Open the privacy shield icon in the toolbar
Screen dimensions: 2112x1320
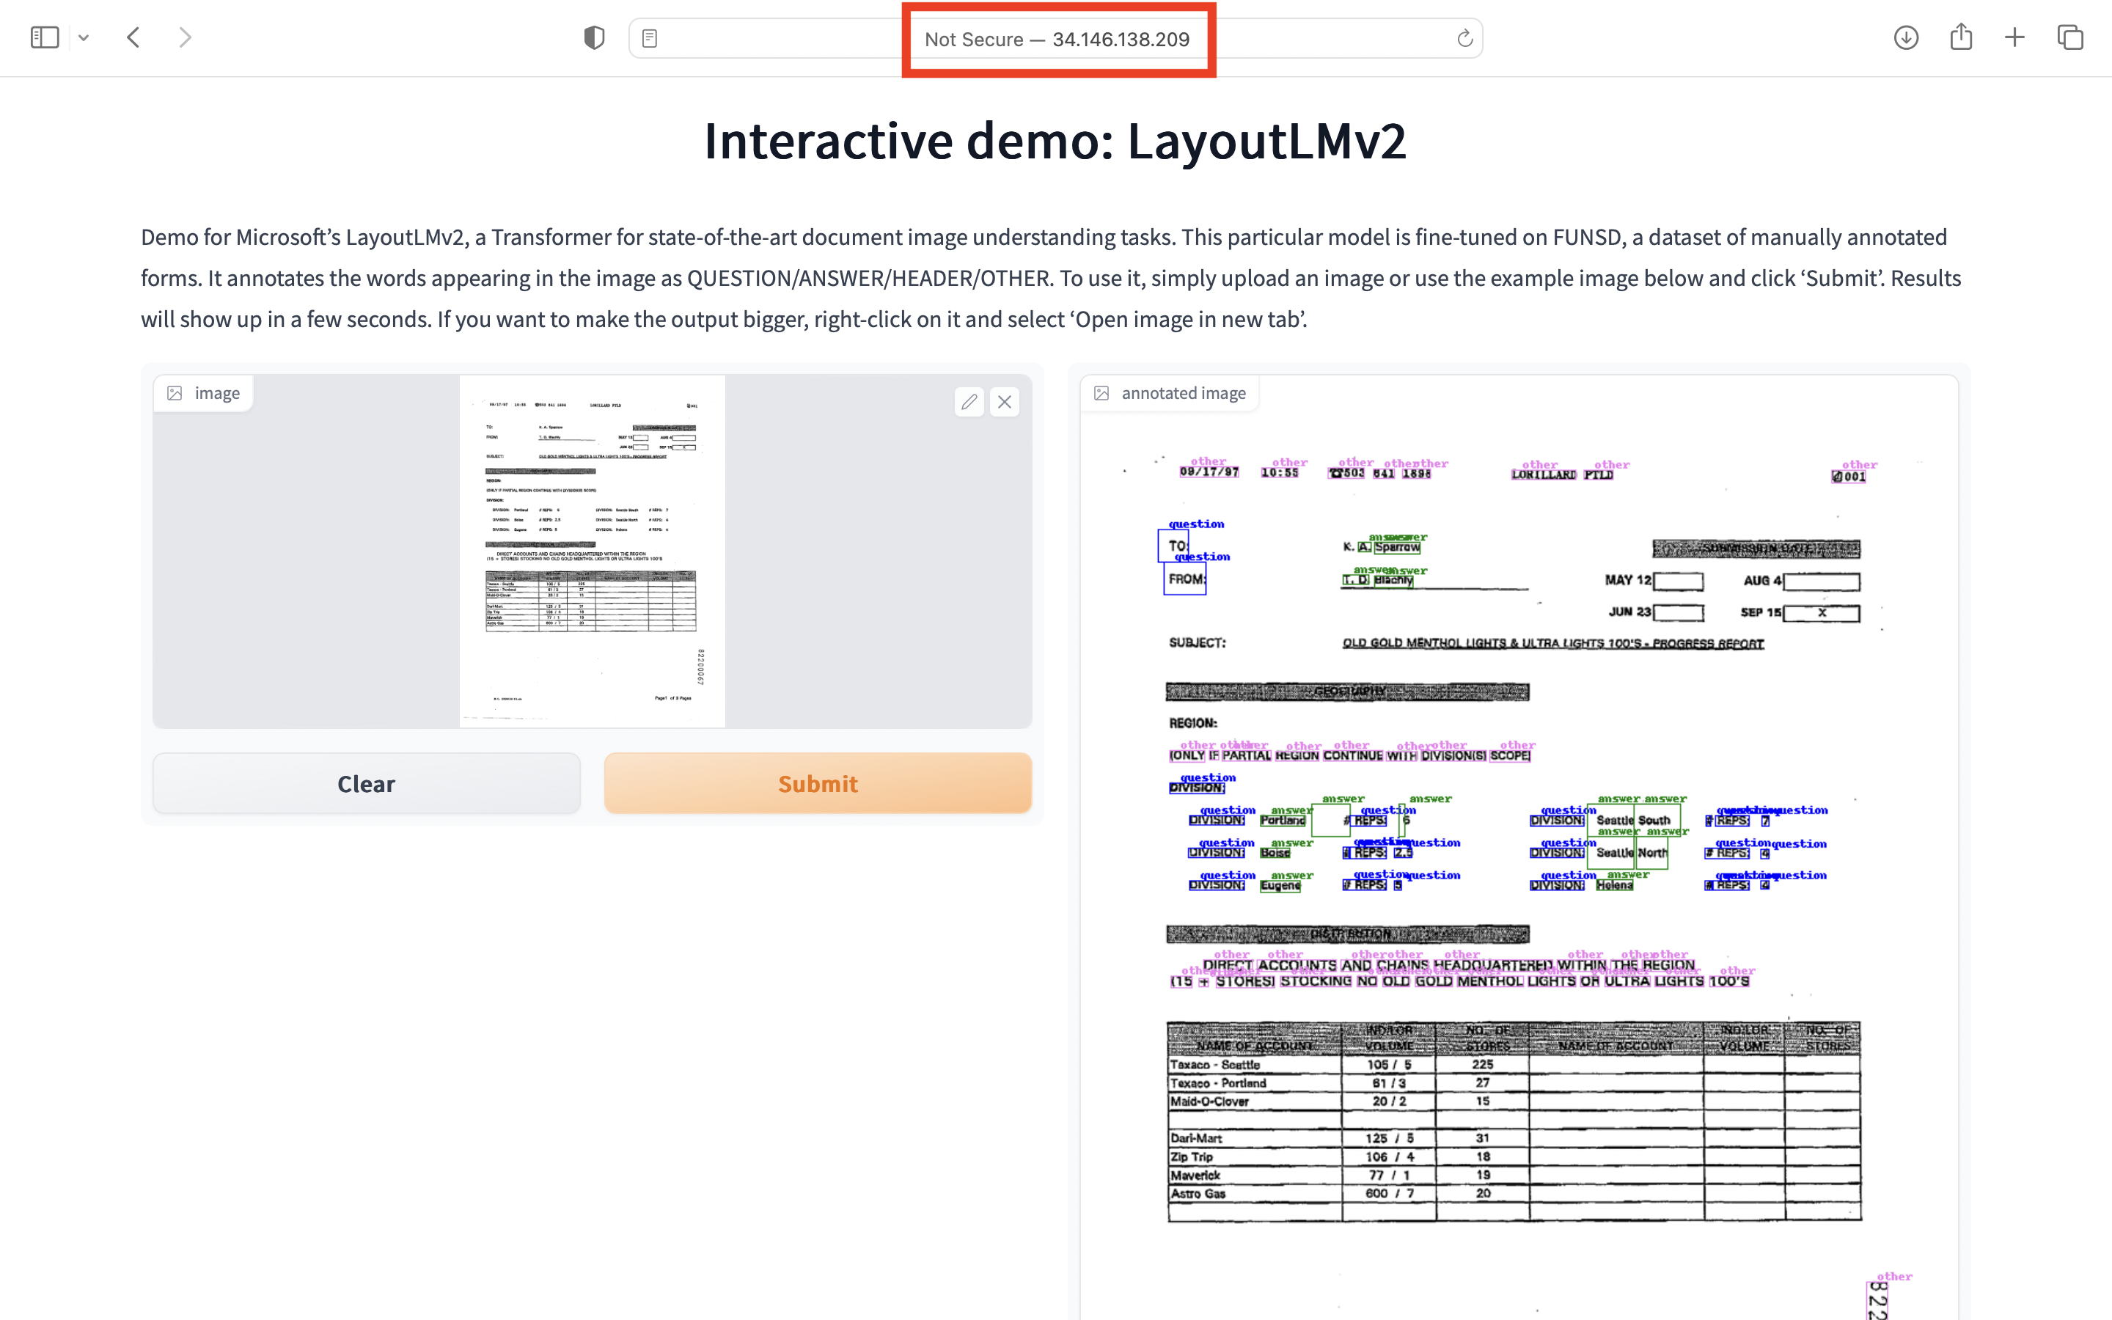pos(593,37)
